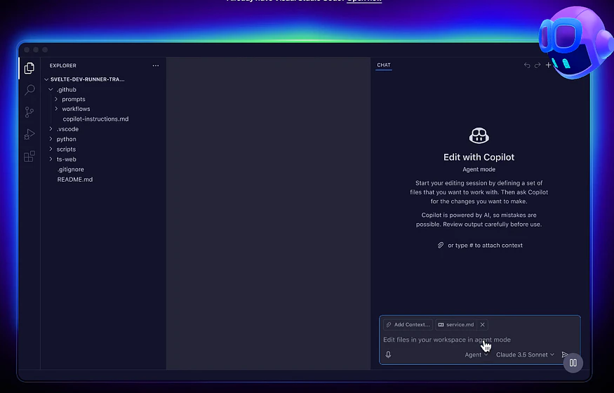Expand the ts-web folder
The image size is (614, 393).
click(51, 159)
